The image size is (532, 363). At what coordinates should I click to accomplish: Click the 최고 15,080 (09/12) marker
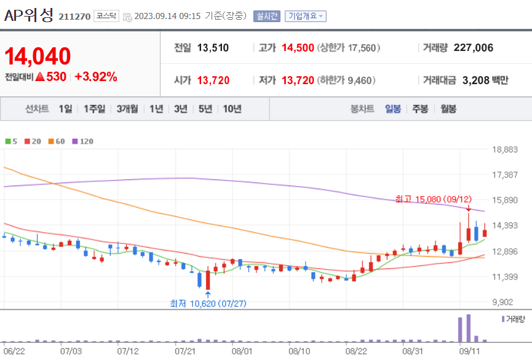433,199
